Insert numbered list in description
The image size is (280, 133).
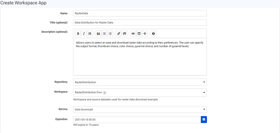[110, 33]
